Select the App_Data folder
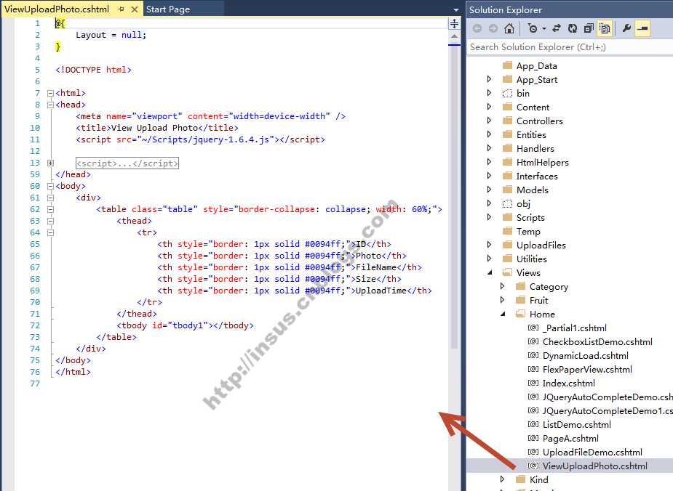 pyautogui.click(x=536, y=65)
